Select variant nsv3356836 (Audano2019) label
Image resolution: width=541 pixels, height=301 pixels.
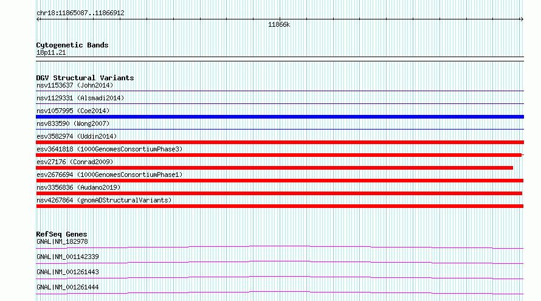[x=78, y=187]
